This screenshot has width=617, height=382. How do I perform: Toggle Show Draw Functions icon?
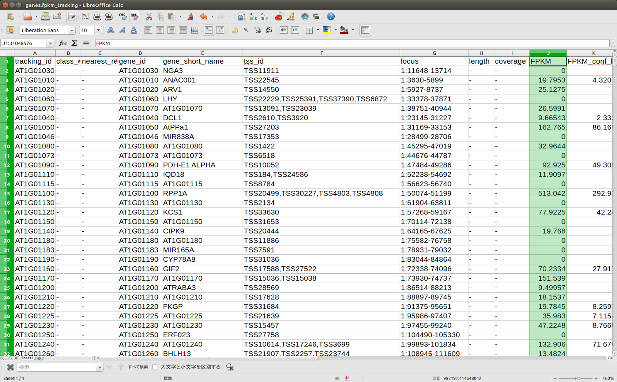click(291, 17)
